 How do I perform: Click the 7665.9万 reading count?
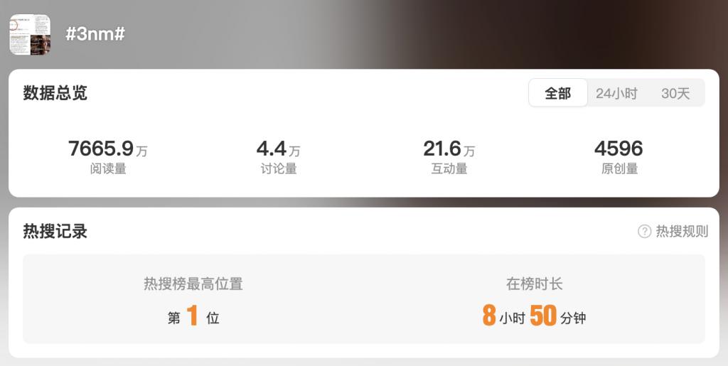pos(108,149)
